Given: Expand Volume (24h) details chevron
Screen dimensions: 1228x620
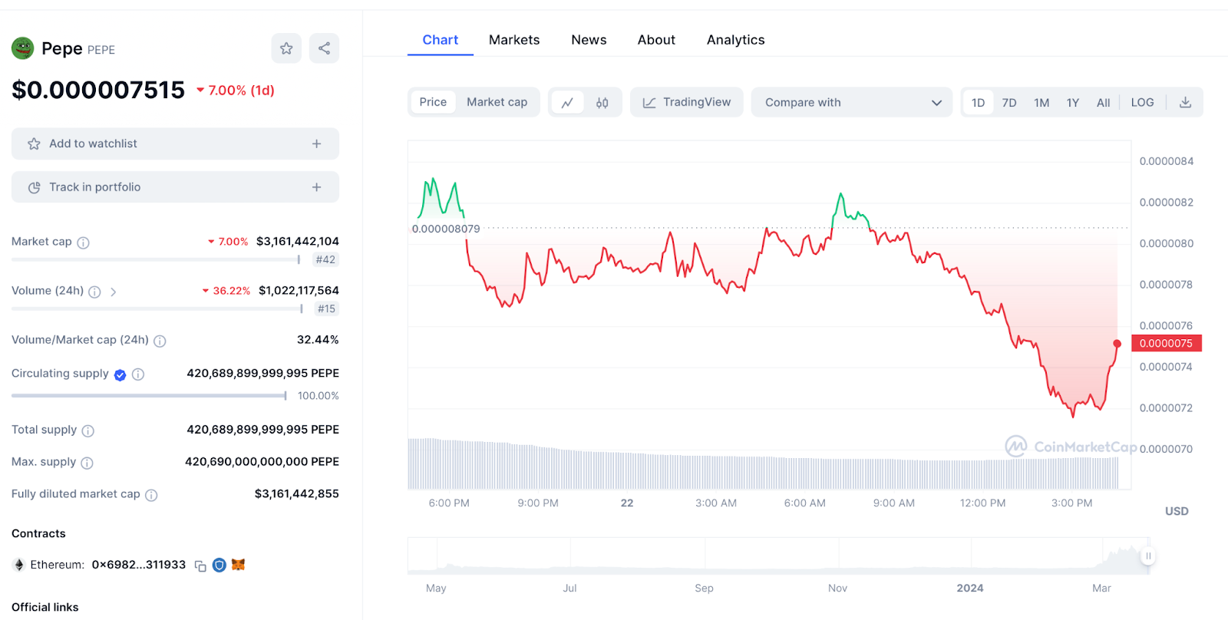Looking at the screenshot, I should tap(113, 292).
